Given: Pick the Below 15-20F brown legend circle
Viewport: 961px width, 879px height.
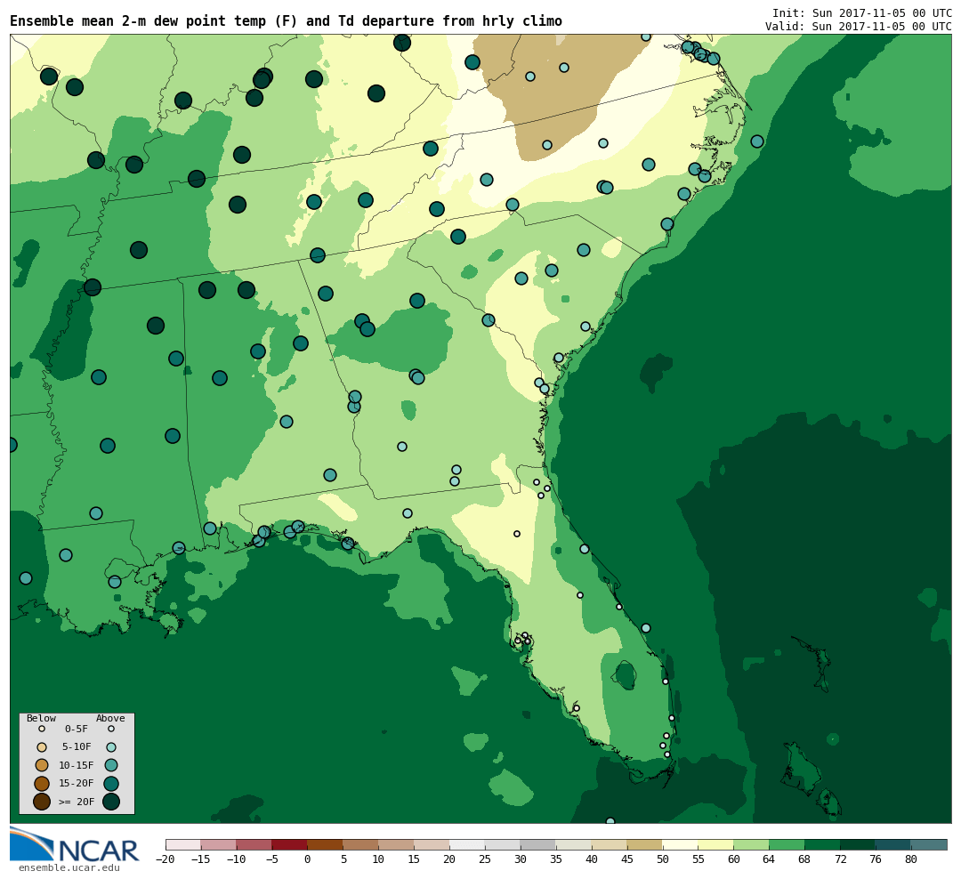Looking at the screenshot, I should tap(42, 783).
